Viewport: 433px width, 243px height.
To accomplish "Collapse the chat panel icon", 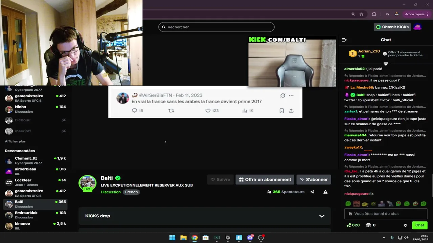I will pyautogui.click(x=344, y=40).
